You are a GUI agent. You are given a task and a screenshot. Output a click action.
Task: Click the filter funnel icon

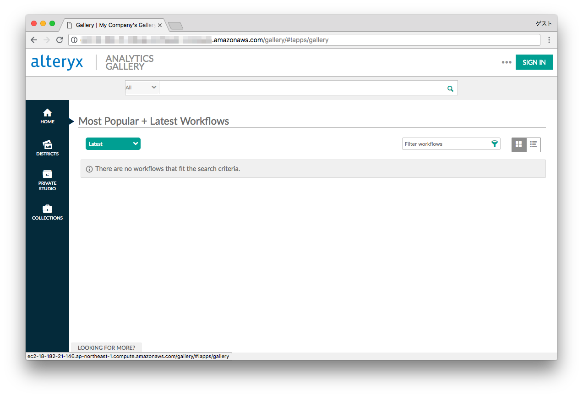point(495,143)
